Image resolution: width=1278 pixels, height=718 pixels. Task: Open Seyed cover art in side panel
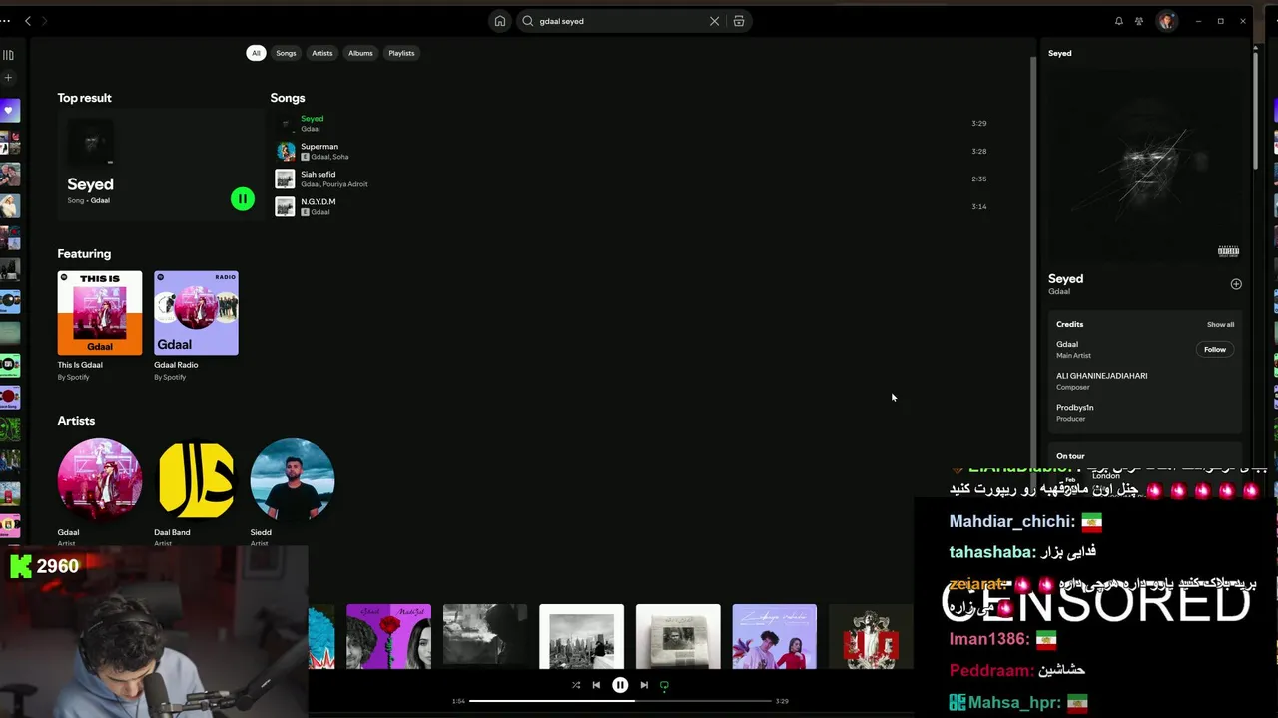tap(1144, 165)
